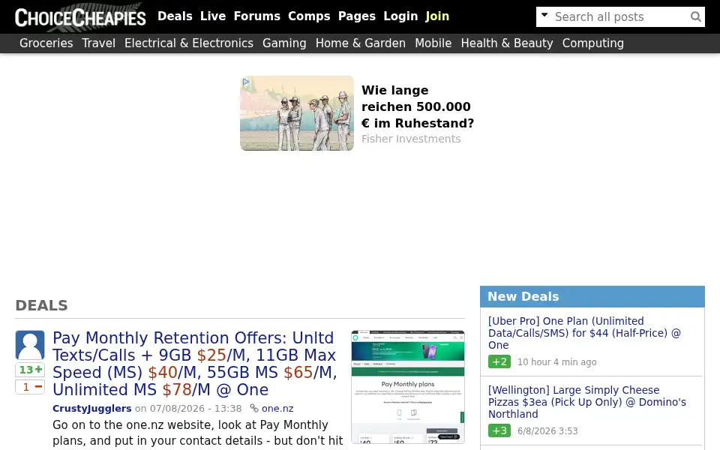Open the Pay Monthly Retention Offers deal title

tap(195, 364)
